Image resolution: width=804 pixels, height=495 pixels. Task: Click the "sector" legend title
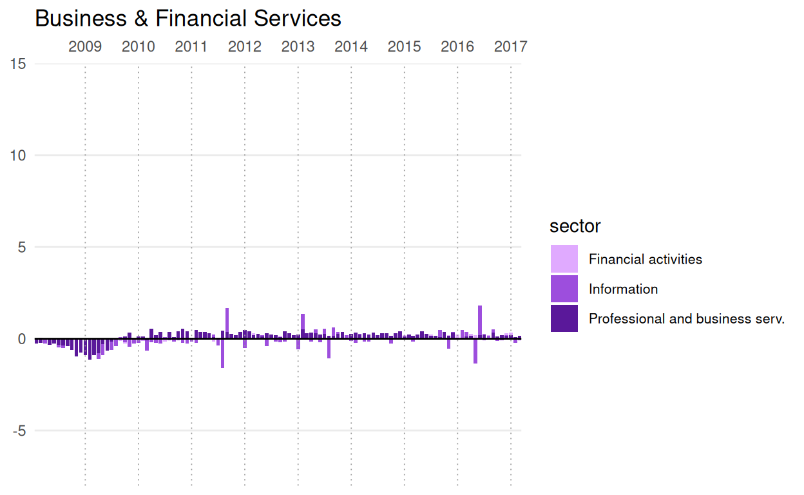pos(575,226)
